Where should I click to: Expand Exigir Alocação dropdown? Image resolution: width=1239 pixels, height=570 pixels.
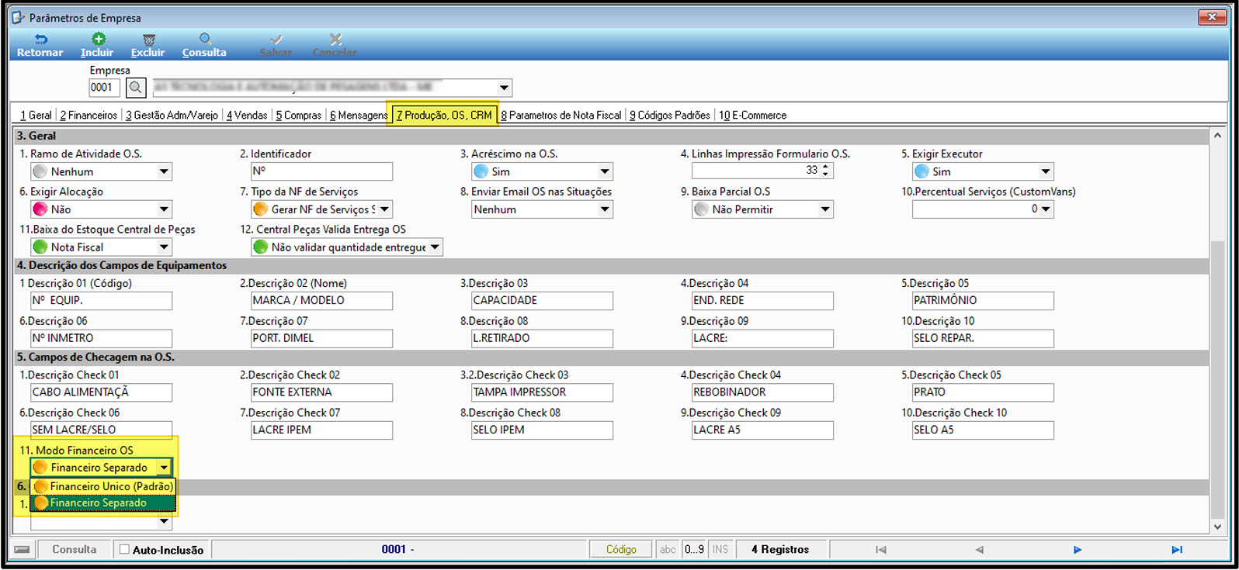tap(164, 209)
